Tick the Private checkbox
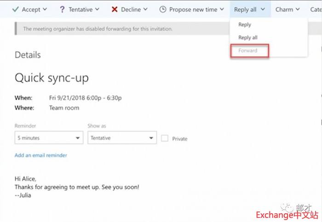 [x=165, y=138]
